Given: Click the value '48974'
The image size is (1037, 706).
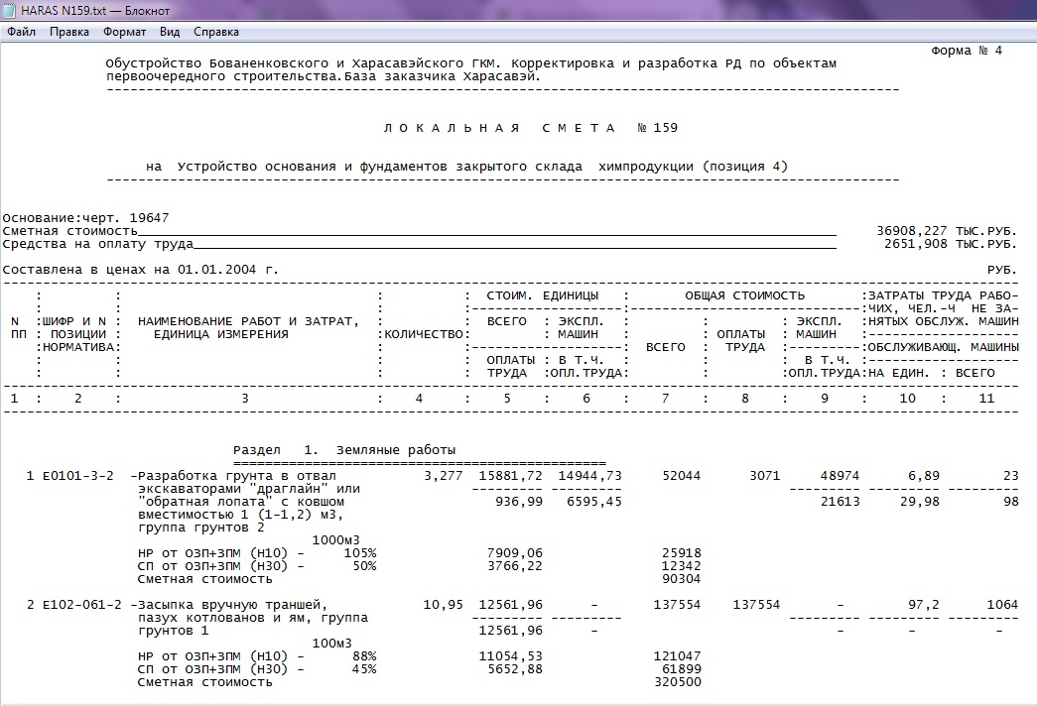Looking at the screenshot, I should pyautogui.click(x=840, y=476).
